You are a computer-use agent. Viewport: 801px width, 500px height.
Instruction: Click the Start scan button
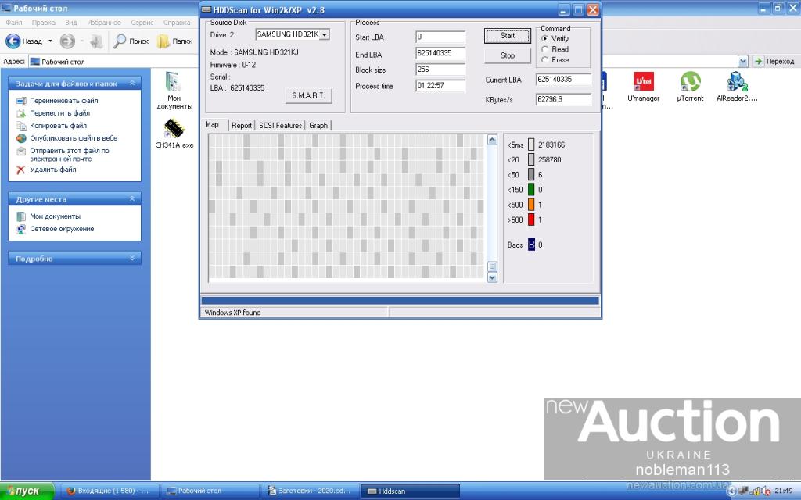pos(507,36)
